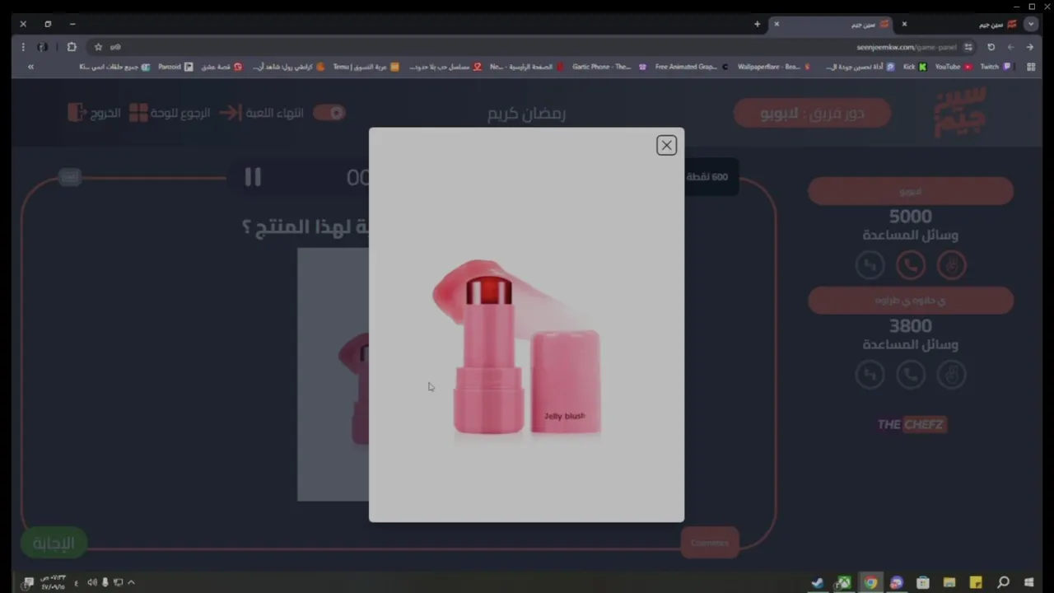This screenshot has width=1054, height=593.
Task: Close the enlarged product image popup
Action: click(666, 145)
